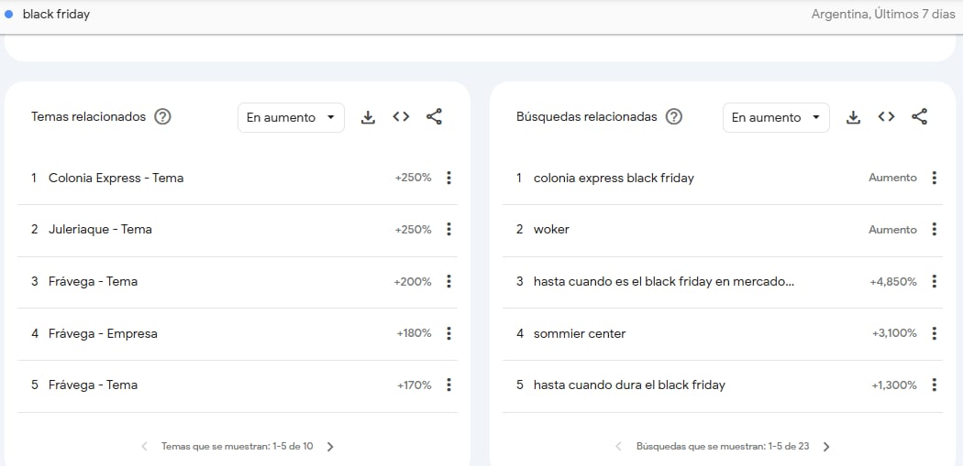This screenshot has height=466, width=963.
Task: Get embed code for Temas relacionados
Action: (x=401, y=116)
